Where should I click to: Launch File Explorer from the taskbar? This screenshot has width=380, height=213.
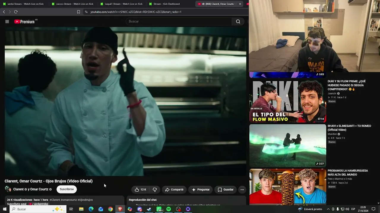pyautogui.click(x=81, y=209)
